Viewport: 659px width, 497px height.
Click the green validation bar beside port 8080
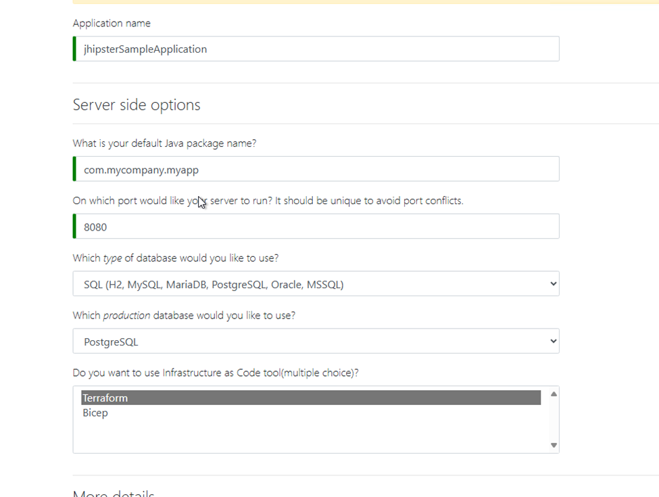tap(74, 227)
